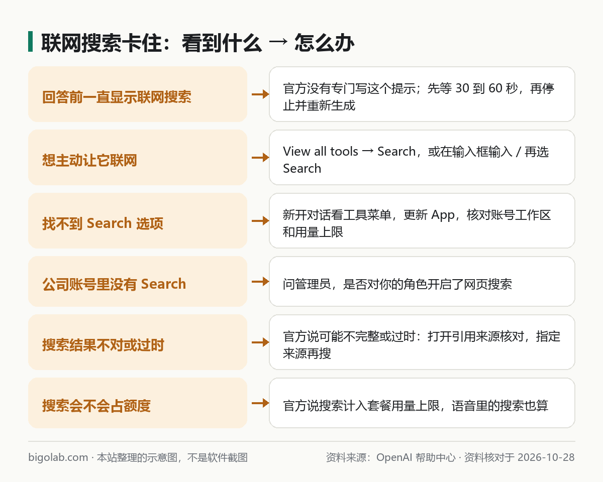Select the card 找不到 Search 选项
603x482 pixels.
[x=138, y=220]
